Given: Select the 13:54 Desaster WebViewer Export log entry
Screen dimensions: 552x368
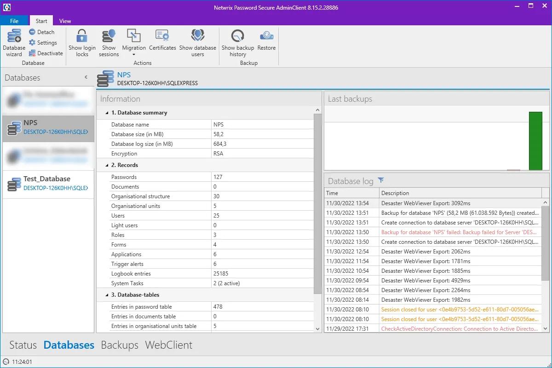Looking at the screenshot, I should [433, 203].
